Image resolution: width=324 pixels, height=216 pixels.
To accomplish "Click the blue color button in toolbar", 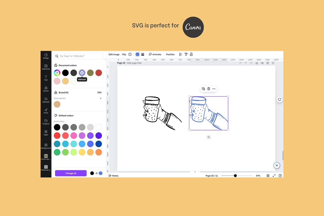I will point(137,54).
